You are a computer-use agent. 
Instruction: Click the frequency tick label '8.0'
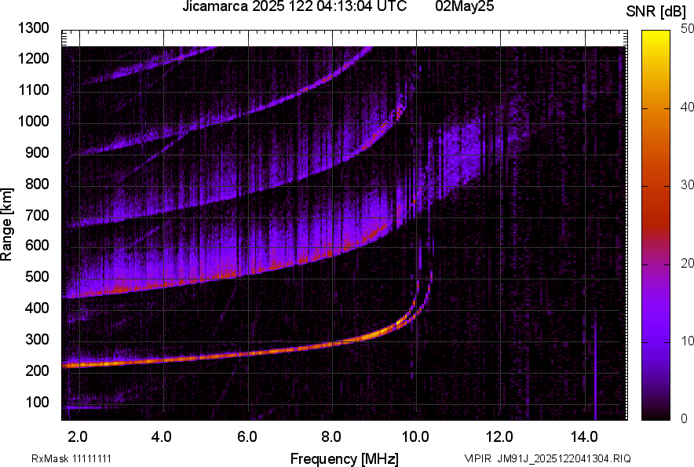pyautogui.click(x=331, y=437)
